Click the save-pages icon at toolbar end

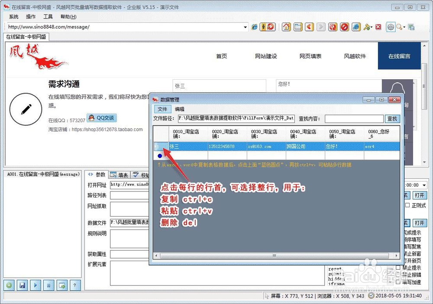click(x=411, y=27)
